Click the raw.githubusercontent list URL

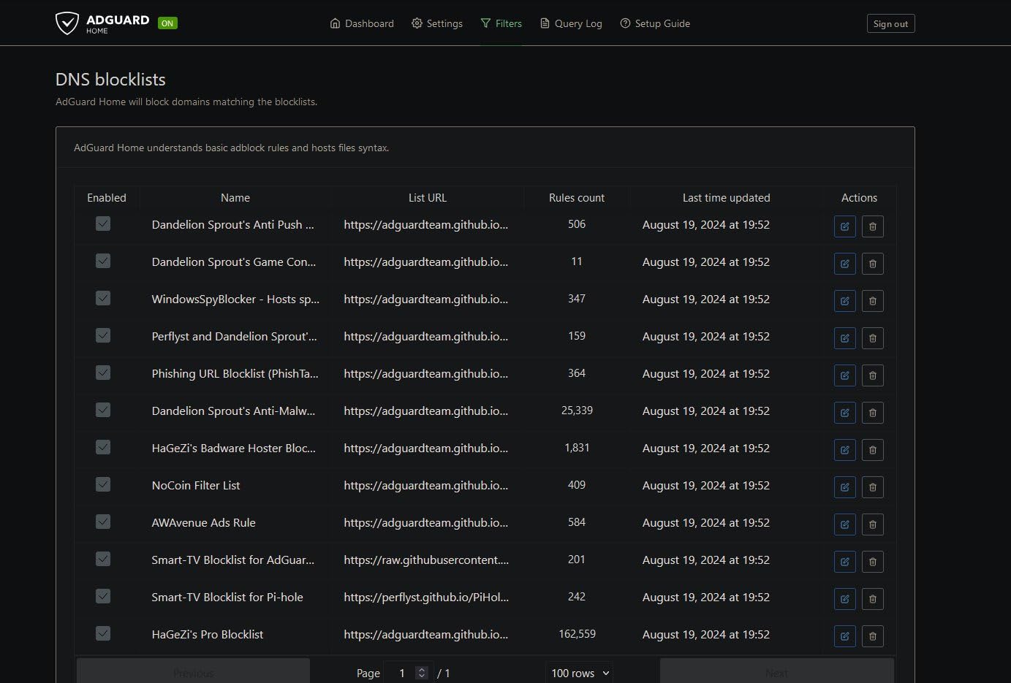click(426, 560)
